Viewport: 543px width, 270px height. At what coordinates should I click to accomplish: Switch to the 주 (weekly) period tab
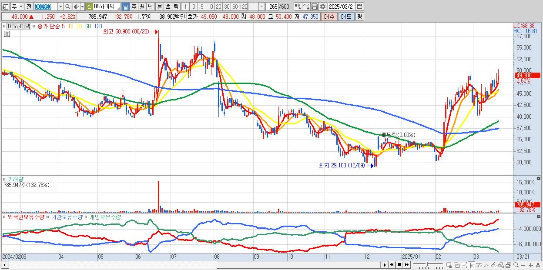(x=134, y=7)
